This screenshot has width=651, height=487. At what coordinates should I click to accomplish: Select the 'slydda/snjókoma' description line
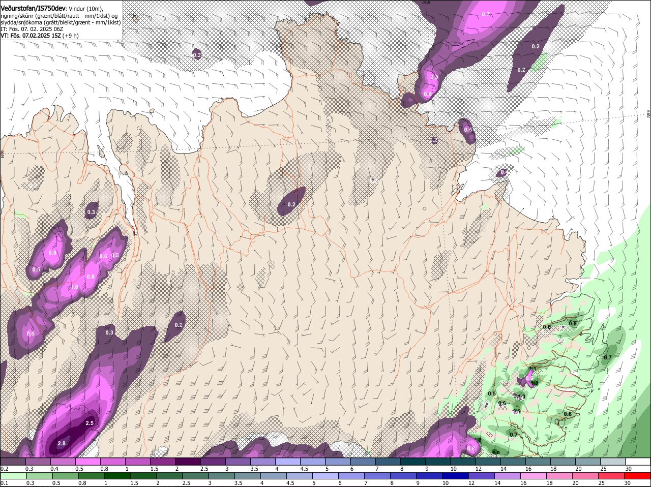pos(61,22)
